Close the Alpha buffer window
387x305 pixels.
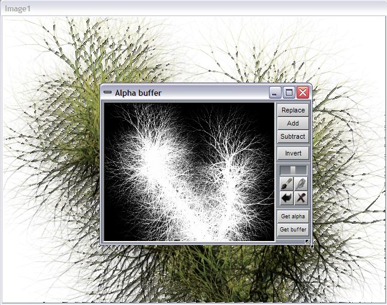pos(303,93)
